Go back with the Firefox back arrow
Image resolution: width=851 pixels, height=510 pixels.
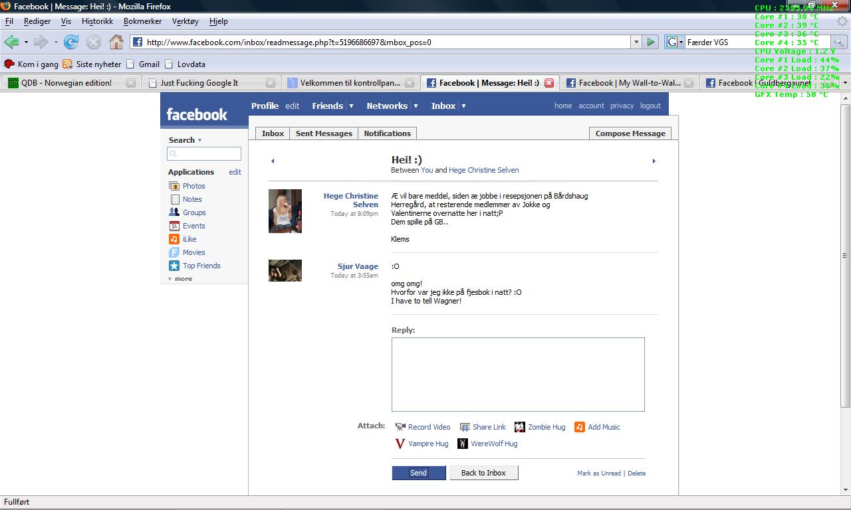click(x=11, y=42)
